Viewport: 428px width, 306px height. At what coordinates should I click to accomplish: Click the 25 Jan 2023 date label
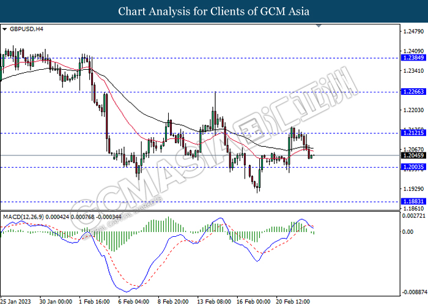pos(15,301)
